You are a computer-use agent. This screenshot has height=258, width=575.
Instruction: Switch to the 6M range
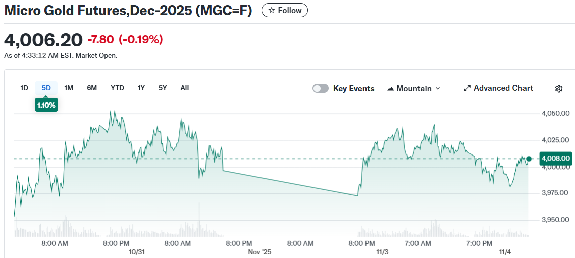pyautogui.click(x=92, y=88)
